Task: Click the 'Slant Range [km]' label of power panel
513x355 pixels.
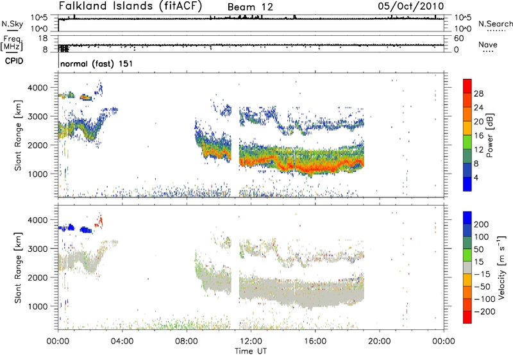Action: pos(18,135)
